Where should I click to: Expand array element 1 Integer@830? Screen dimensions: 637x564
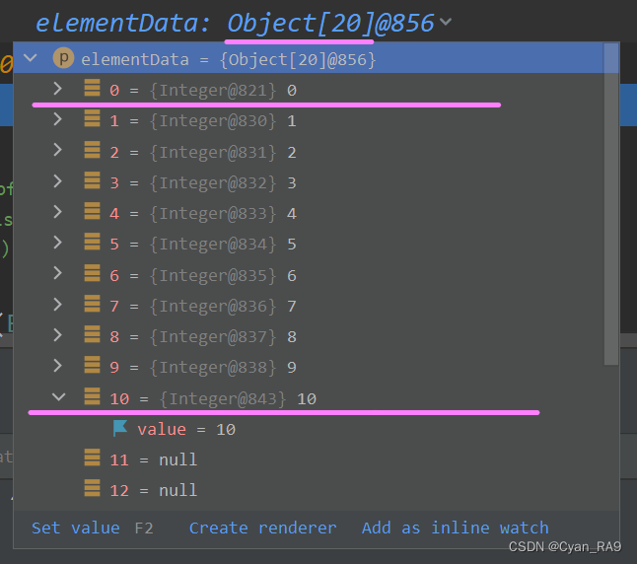pos(58,119)
